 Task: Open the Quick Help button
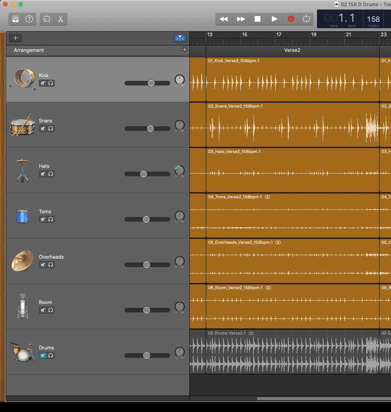(29, 19)
